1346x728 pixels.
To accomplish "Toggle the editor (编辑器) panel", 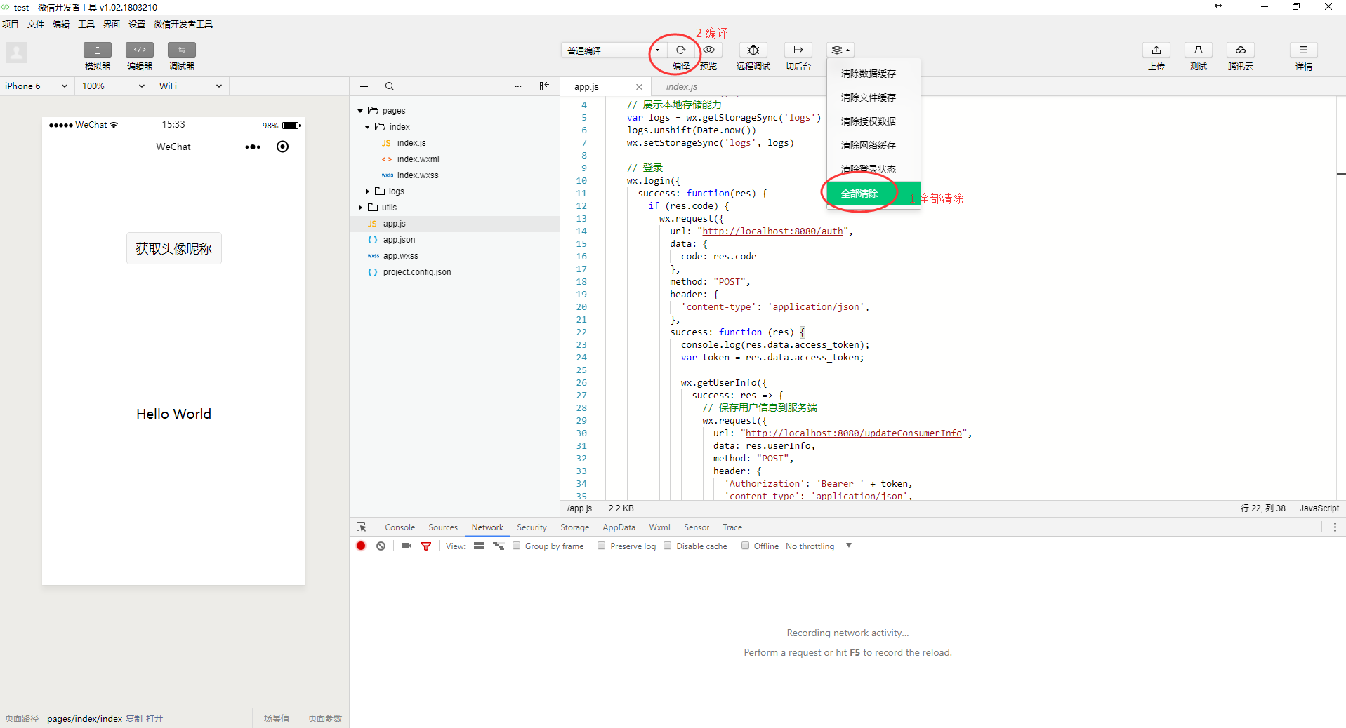I will pyautogui.click(x=140, y=50).
